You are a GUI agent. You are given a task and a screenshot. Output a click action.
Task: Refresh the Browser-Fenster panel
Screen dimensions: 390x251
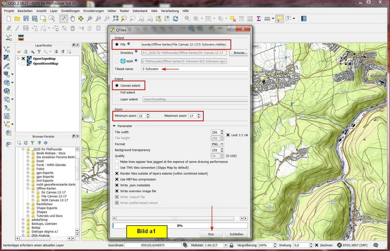[x=26, y=143]
